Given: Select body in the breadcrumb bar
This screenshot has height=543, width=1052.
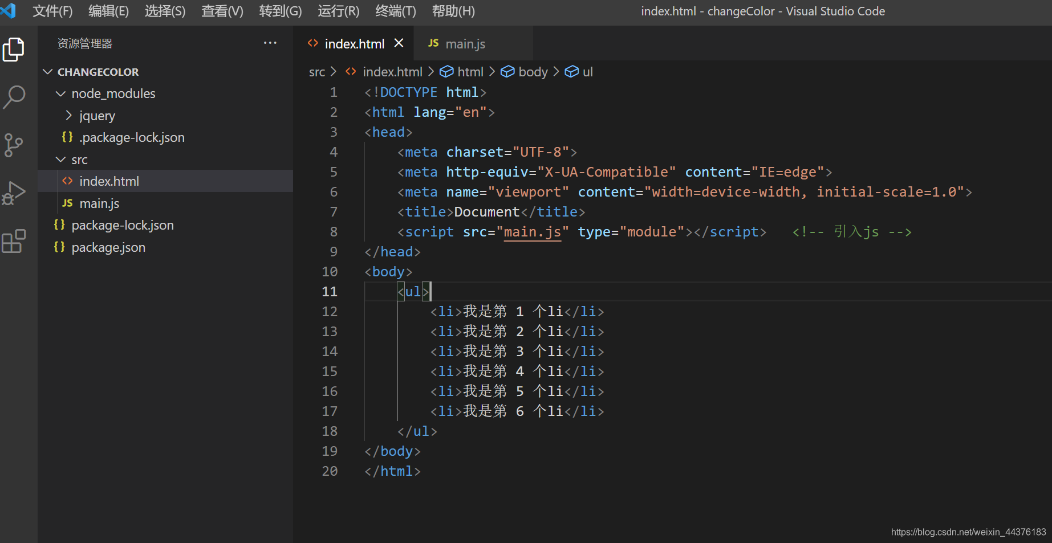Looking at the screenshot, I should [x=533, y=71].
